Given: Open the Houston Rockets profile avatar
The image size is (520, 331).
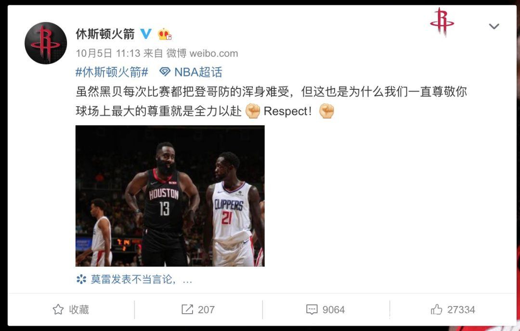Looking at the screenshot, I should pyautogui.click(x=46, y=43).
